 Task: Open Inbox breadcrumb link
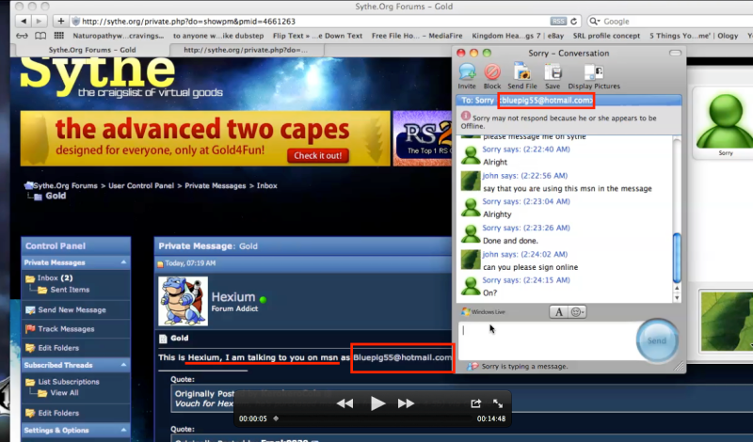[266, 185]
